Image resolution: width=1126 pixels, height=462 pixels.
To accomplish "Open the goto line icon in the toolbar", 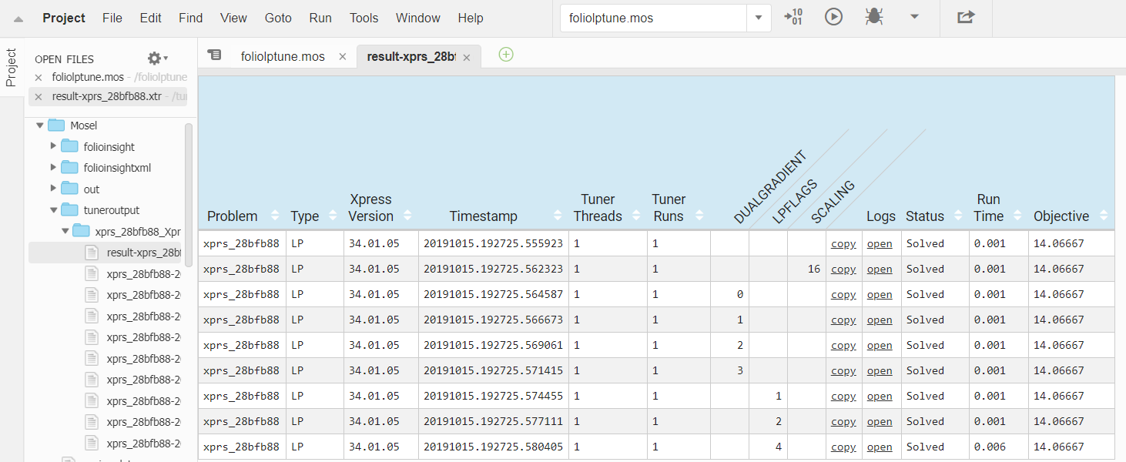I will 794,17.
